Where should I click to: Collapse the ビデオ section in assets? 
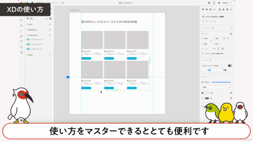[x=27, y=55]
